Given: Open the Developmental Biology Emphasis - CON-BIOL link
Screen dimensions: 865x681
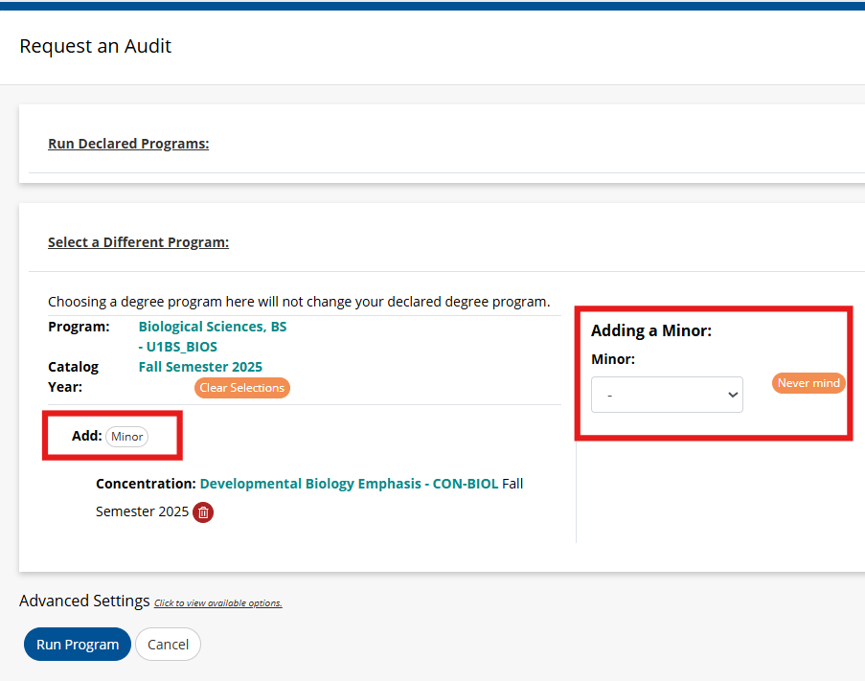Looking at the screenshot, I should pos(349,484).
